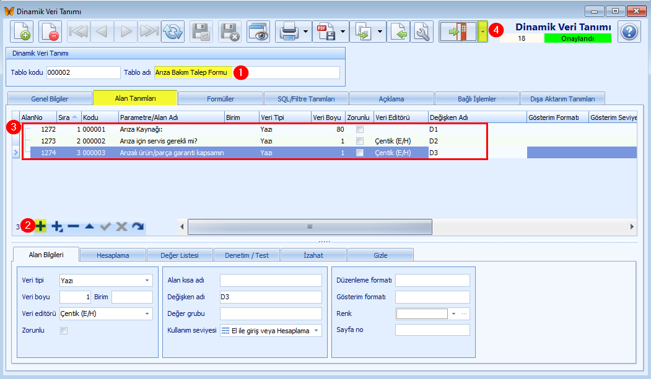651x379 pixels.
Task: Sort by Sıra column header
Action: [69, 117]
